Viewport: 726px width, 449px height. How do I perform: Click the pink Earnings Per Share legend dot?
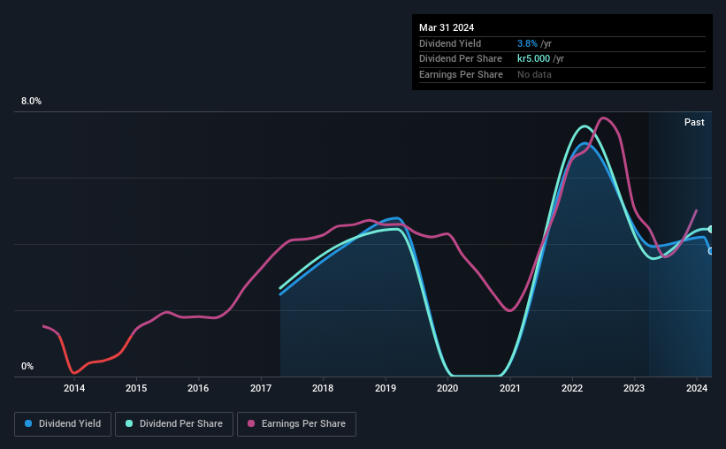pyautogui.click(x=251, y=423)
